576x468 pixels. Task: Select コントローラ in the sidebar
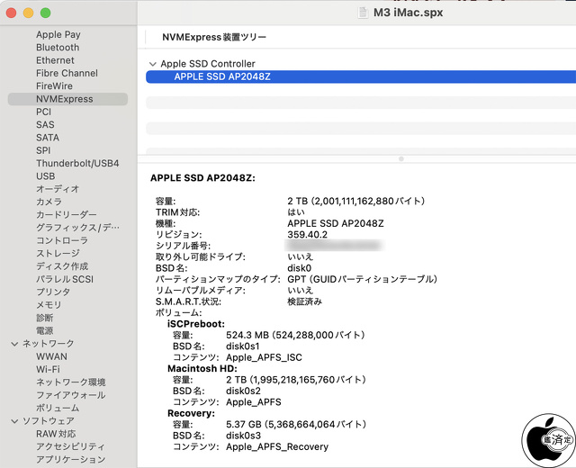[x=62, y=240]
